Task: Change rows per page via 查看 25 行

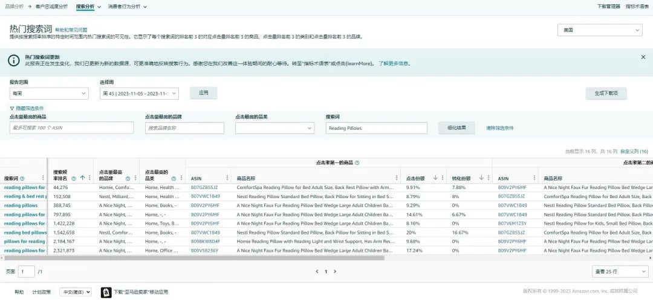Action: [x=620, y=272]
